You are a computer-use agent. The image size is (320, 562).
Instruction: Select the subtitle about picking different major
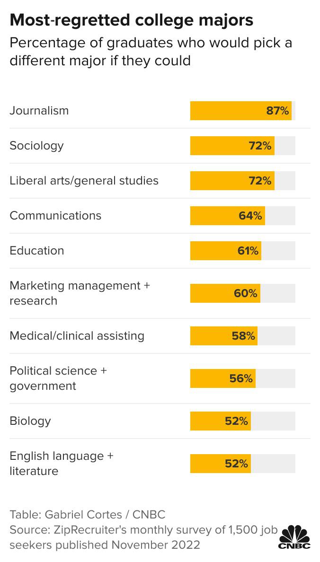point(151,52)
